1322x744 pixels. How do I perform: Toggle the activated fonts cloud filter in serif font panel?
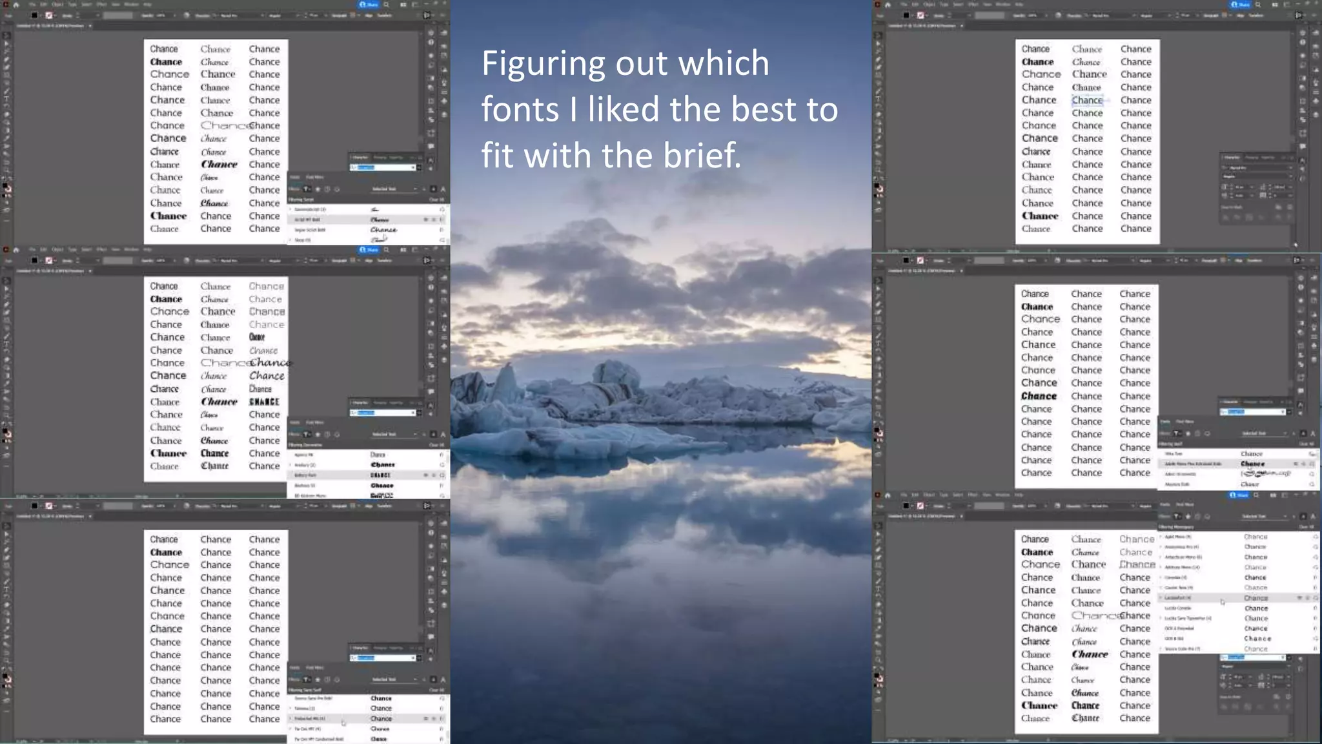tap(1208, 433)
